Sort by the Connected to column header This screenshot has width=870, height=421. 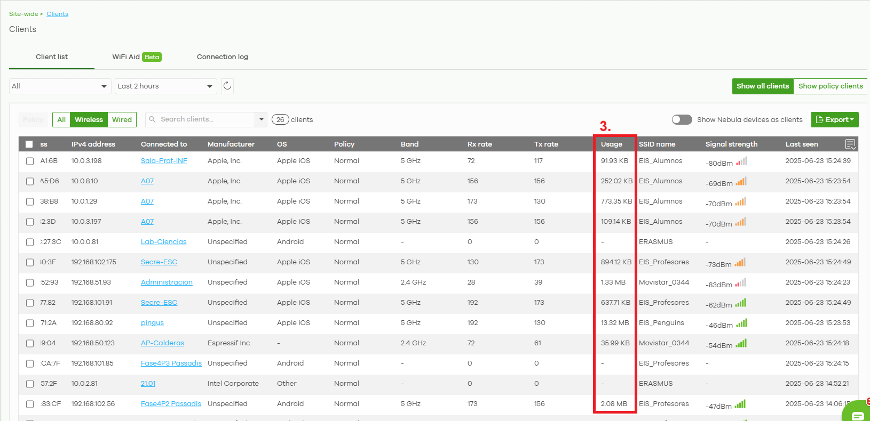[164, 144]
